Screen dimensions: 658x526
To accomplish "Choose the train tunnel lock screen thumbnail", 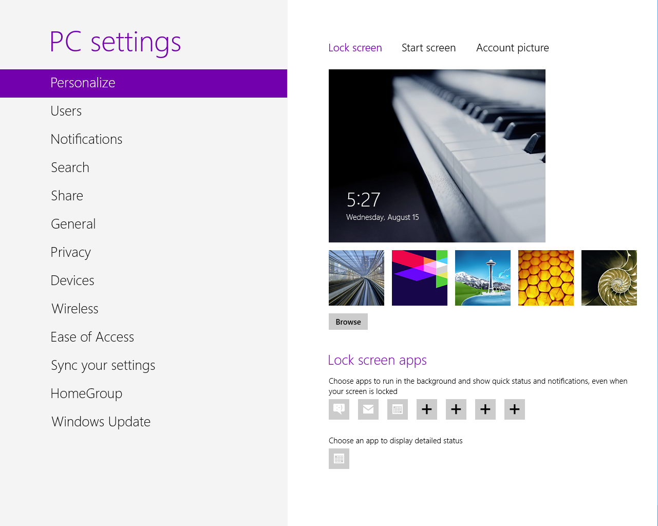I will tap(356, 278).
